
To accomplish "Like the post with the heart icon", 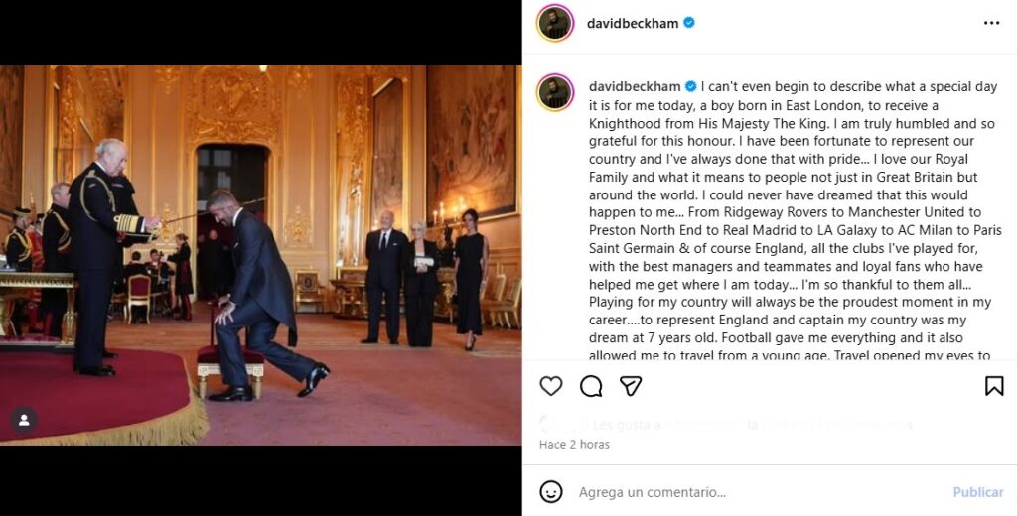I will 550,386.
